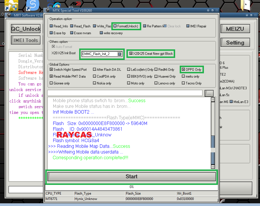This screenshot has height=206, width=260.
Task: Enable LeEco(letv) Only checkbox
Action: [x=129, y=69]
